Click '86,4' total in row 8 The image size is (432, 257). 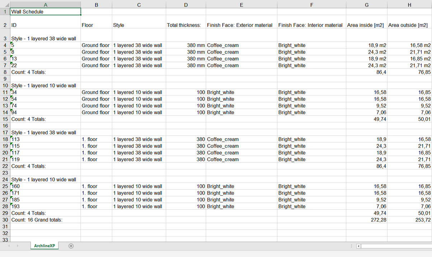point(367,72)
